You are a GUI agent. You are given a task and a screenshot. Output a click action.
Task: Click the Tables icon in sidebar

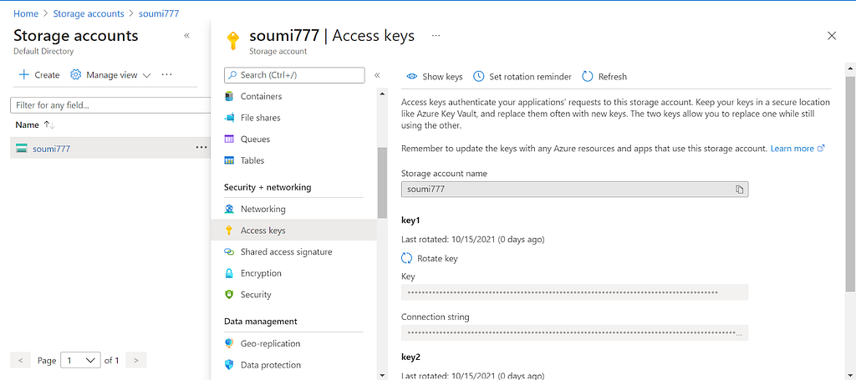tap(229, 160)
